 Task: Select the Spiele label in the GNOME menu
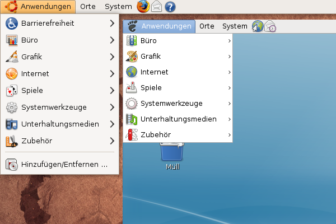[151, 88]
